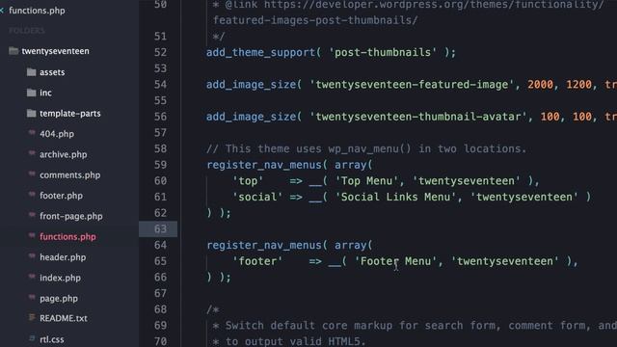Click register_nav_menus on line 64
Image resolution: width=617 pixels, height=347 pixels.
click(x=264, y=246)
